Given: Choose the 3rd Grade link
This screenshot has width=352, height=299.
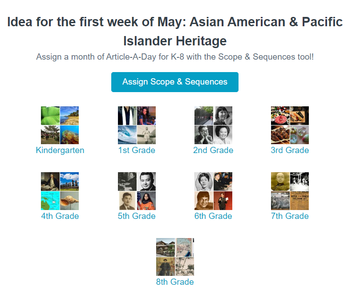Looking at the screenshot, I should (290, 150).
